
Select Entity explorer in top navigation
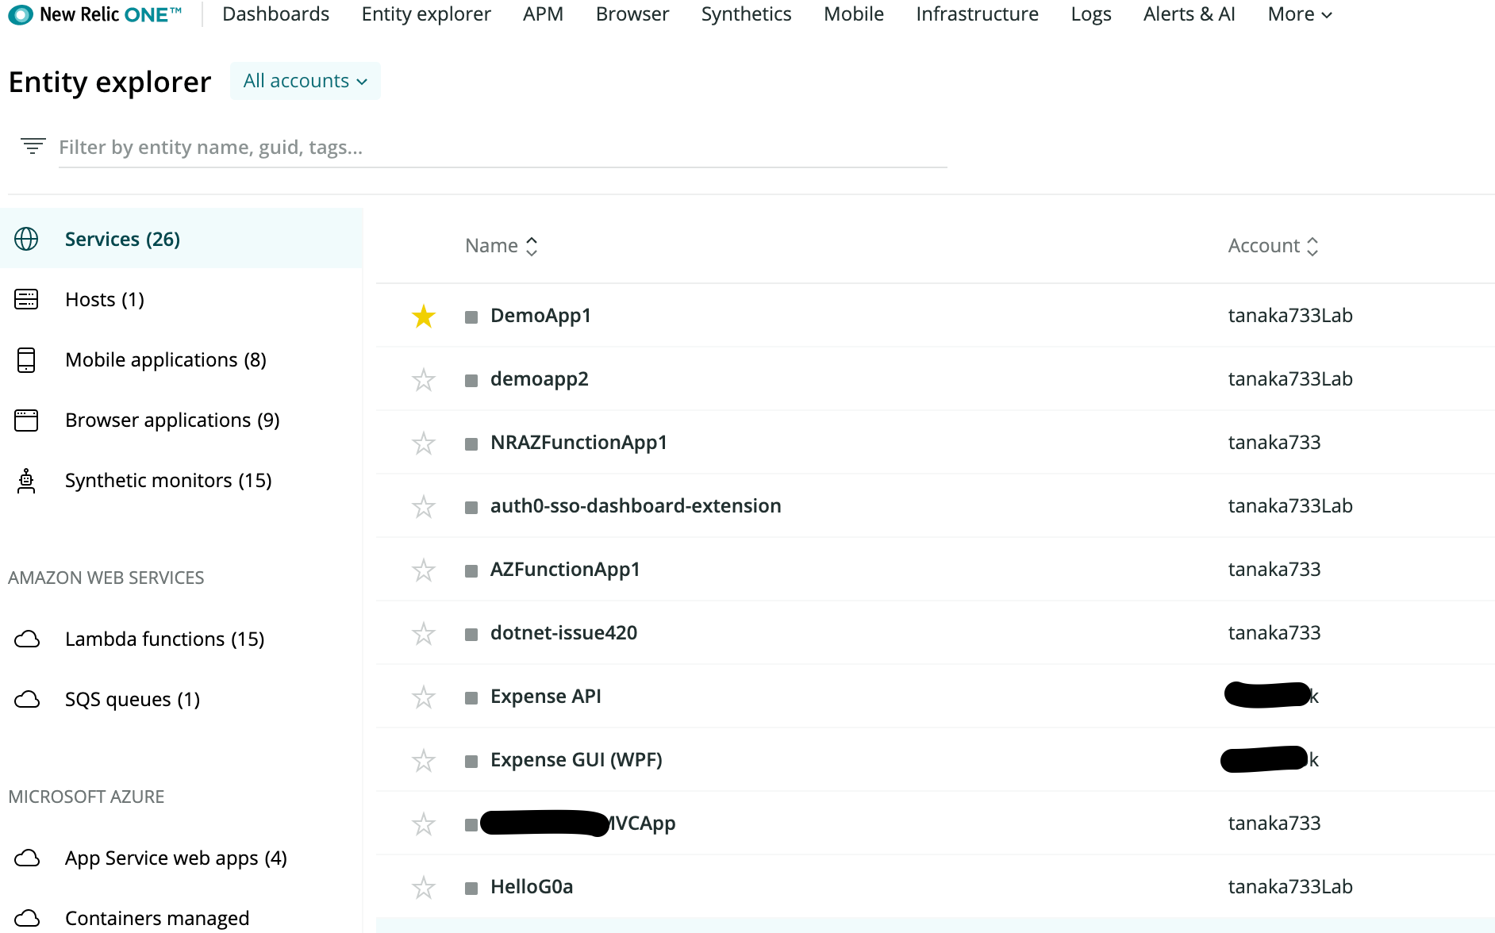(x=426, y=14)
